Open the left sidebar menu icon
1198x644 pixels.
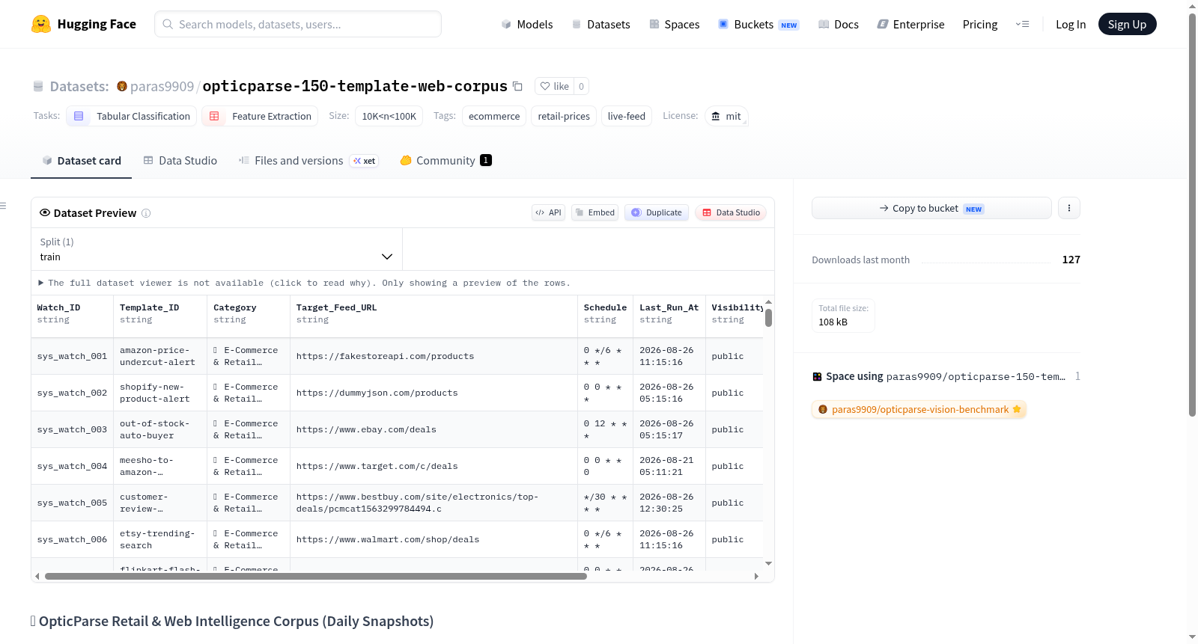coord(3,206)
